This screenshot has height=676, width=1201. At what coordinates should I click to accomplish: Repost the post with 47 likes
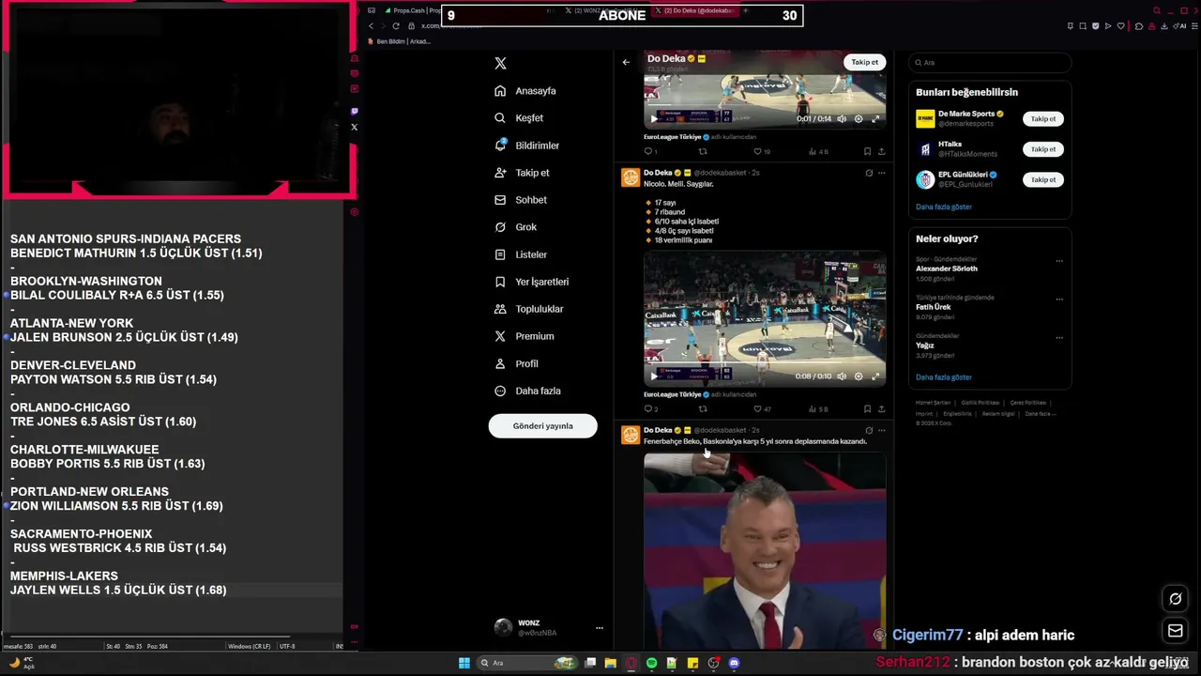pyautogui.click(x=703, y=408)
